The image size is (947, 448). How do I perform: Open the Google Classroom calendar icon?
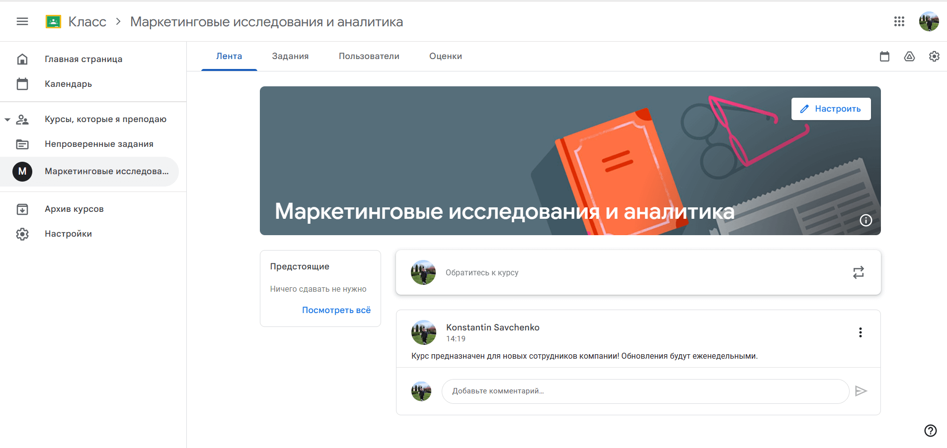[x=884, y=57]
